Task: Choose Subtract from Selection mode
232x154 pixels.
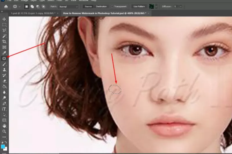Action: (x=38, y=7)
